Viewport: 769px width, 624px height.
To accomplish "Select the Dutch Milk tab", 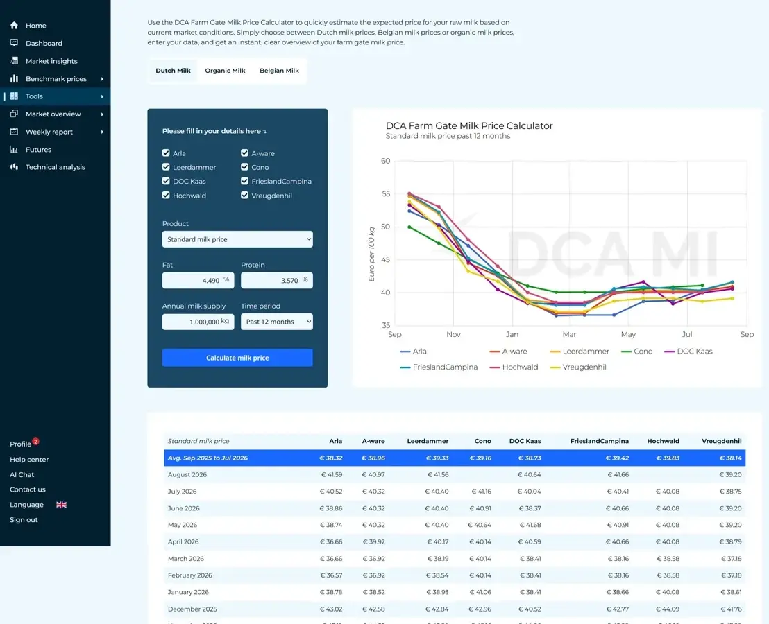I will (173, 71).
